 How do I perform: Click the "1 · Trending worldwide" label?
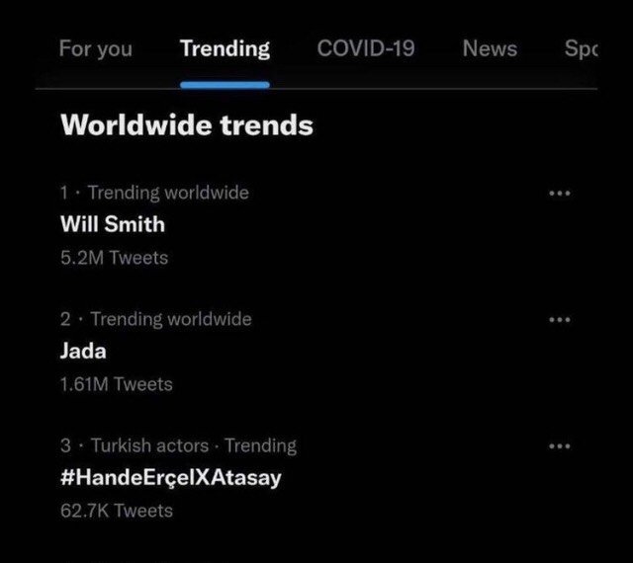coord(154,193)
